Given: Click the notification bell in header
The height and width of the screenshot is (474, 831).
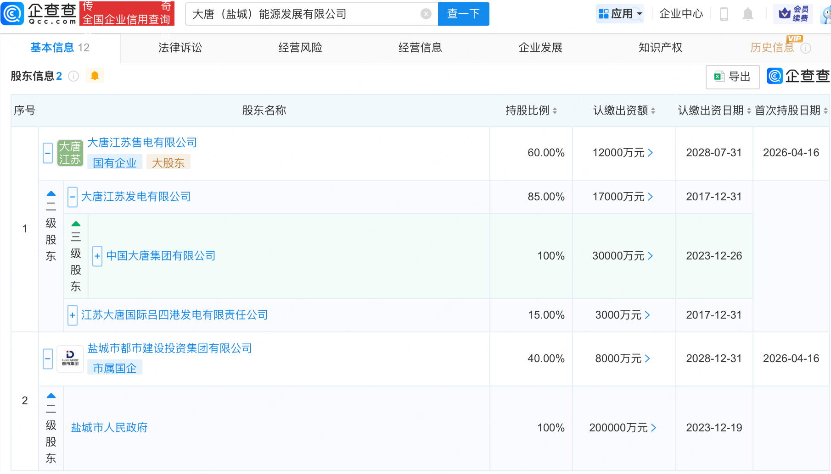Looking at the screenshot, I should point(747,14).
